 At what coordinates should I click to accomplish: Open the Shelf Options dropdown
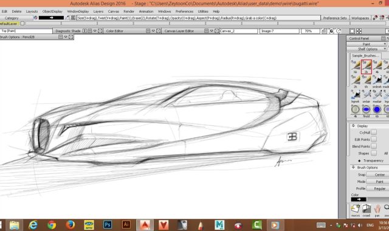coord(367,49)
